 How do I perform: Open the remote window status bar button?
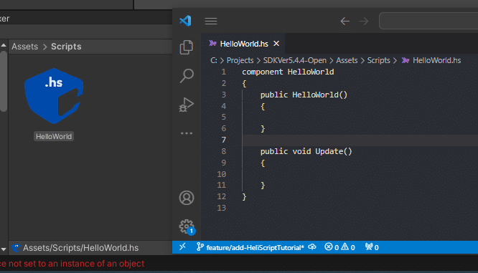[x=182, y=247]
